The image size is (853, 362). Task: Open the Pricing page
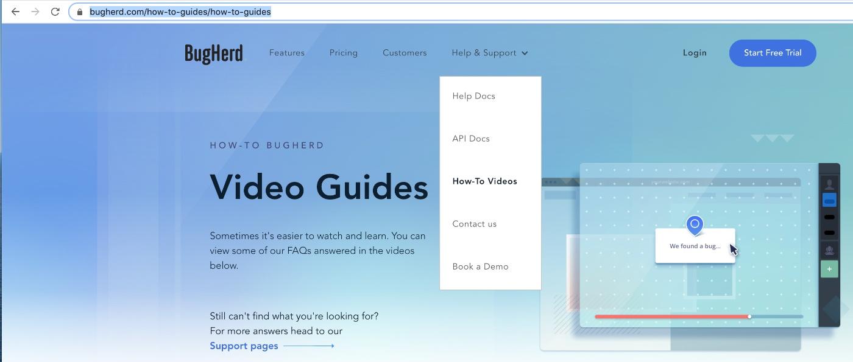pos(344,53)
